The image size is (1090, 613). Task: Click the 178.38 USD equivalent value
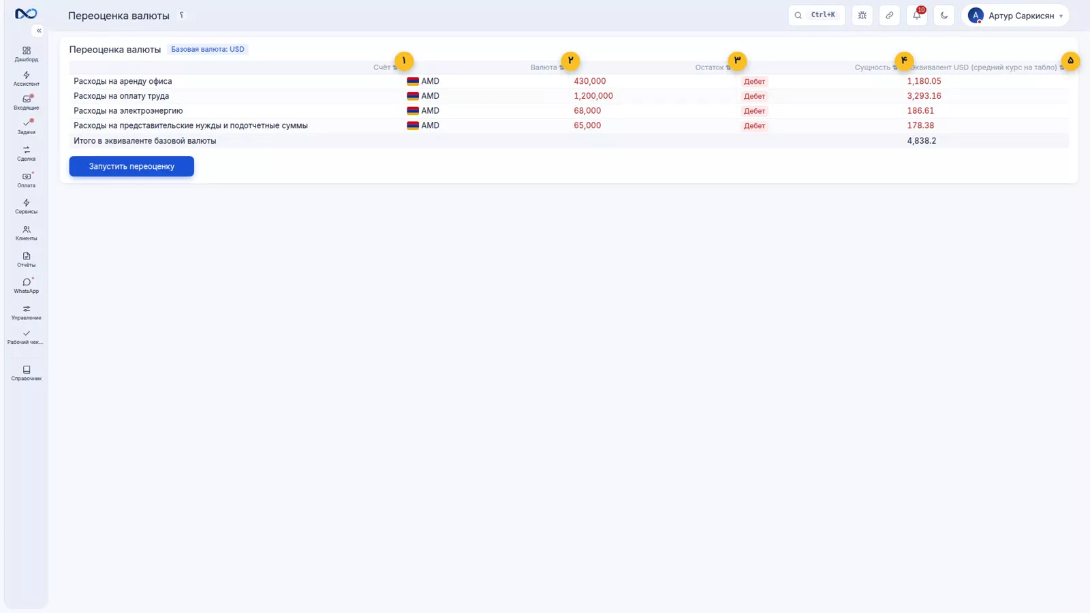[920, 125]
